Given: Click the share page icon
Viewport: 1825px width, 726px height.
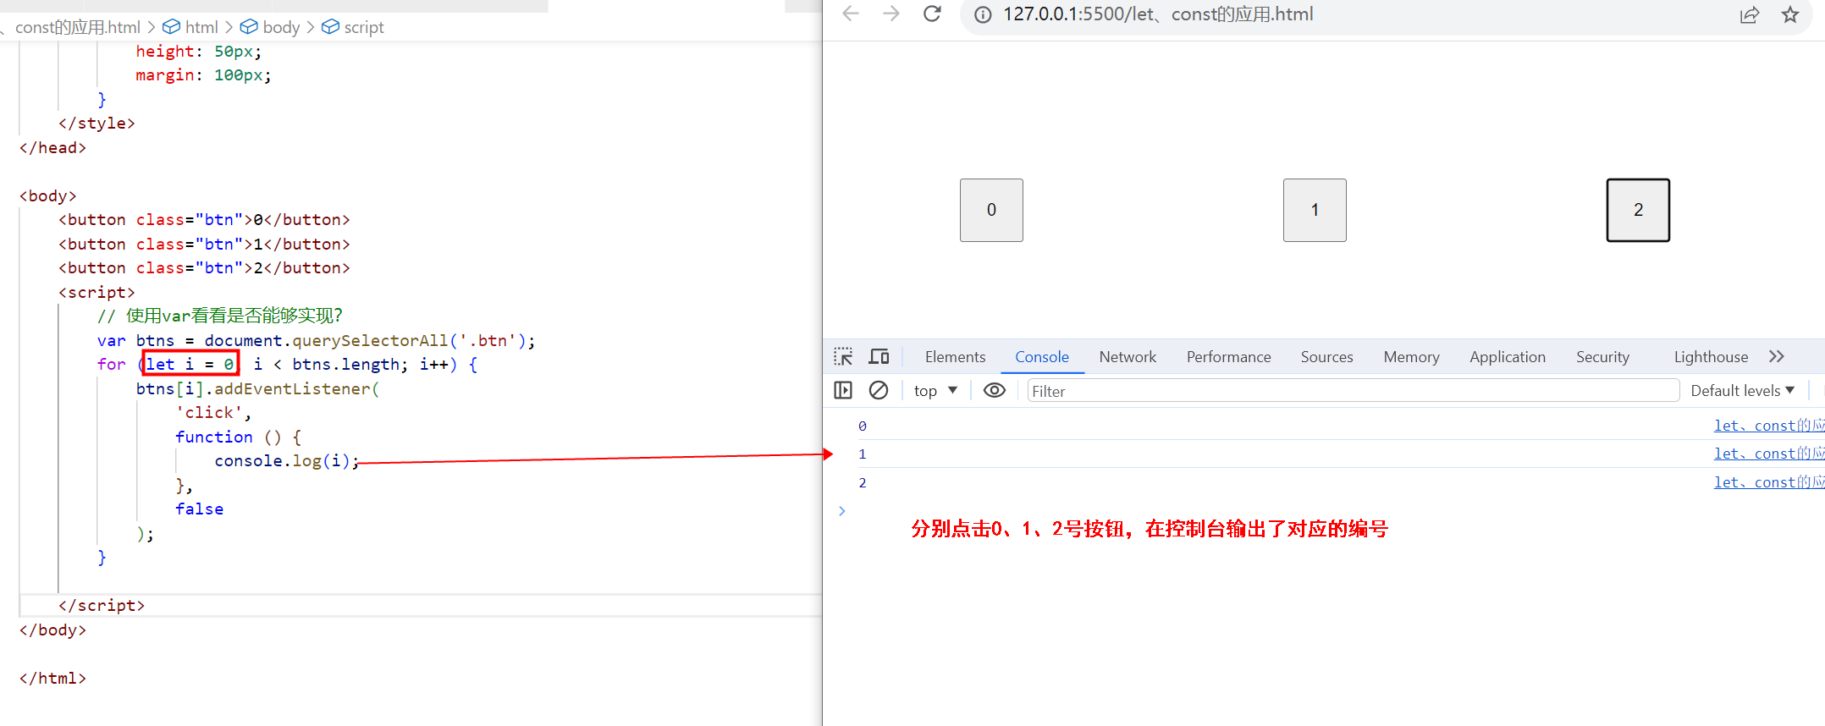Looking at the screenshot, I should 1750,14.
